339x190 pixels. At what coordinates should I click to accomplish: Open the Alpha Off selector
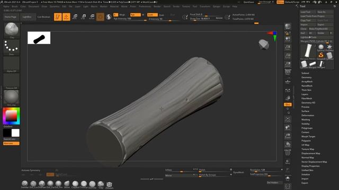click(x=12, y=64)
